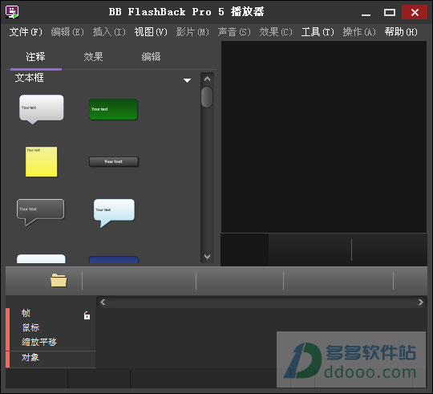The image size is (433, 394).
Task: Select the light blue speech bubble text box
Action: pos(114,213)
